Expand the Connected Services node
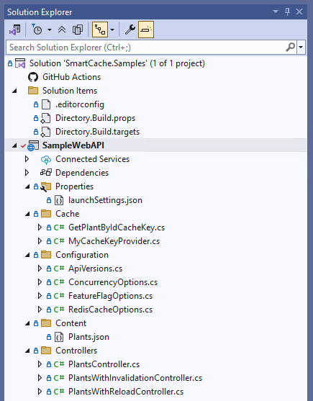Screen dimensions: 313x401 27,159
